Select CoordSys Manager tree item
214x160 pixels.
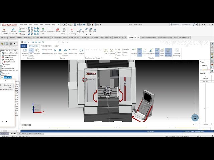click(10, 55)
